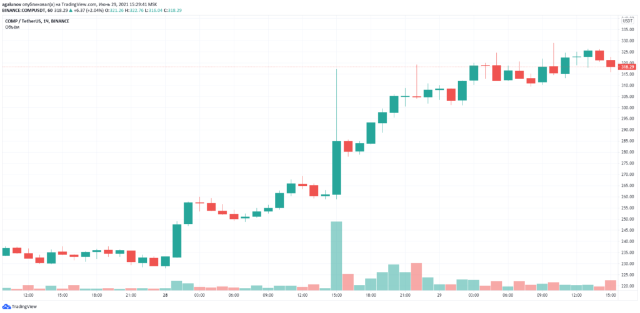Select the 29 date marker on time axis
640x313 pixels.
point(439,295)
